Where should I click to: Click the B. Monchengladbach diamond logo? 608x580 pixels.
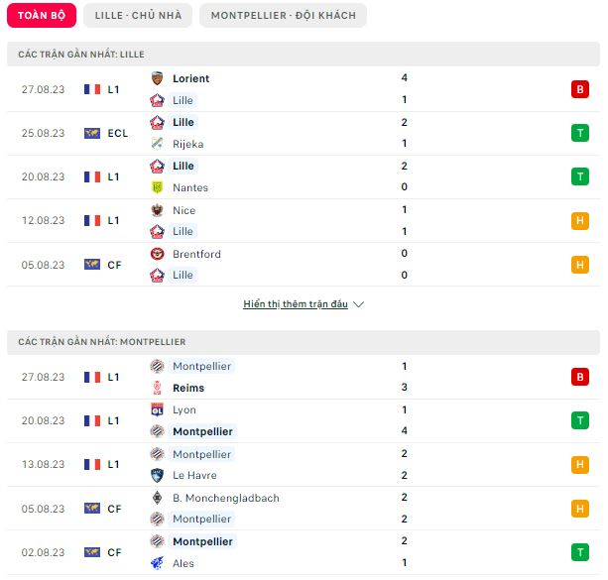click(157, 498)
